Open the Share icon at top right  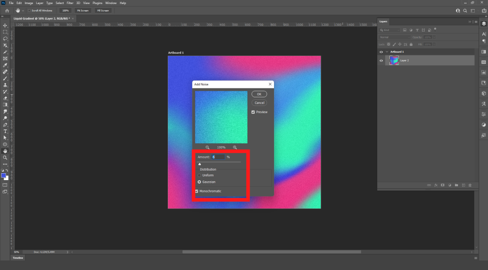(484, 11)
